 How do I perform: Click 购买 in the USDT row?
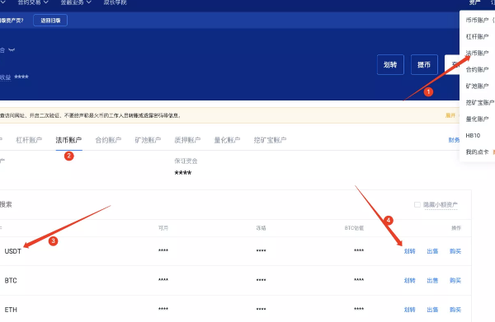455,251
